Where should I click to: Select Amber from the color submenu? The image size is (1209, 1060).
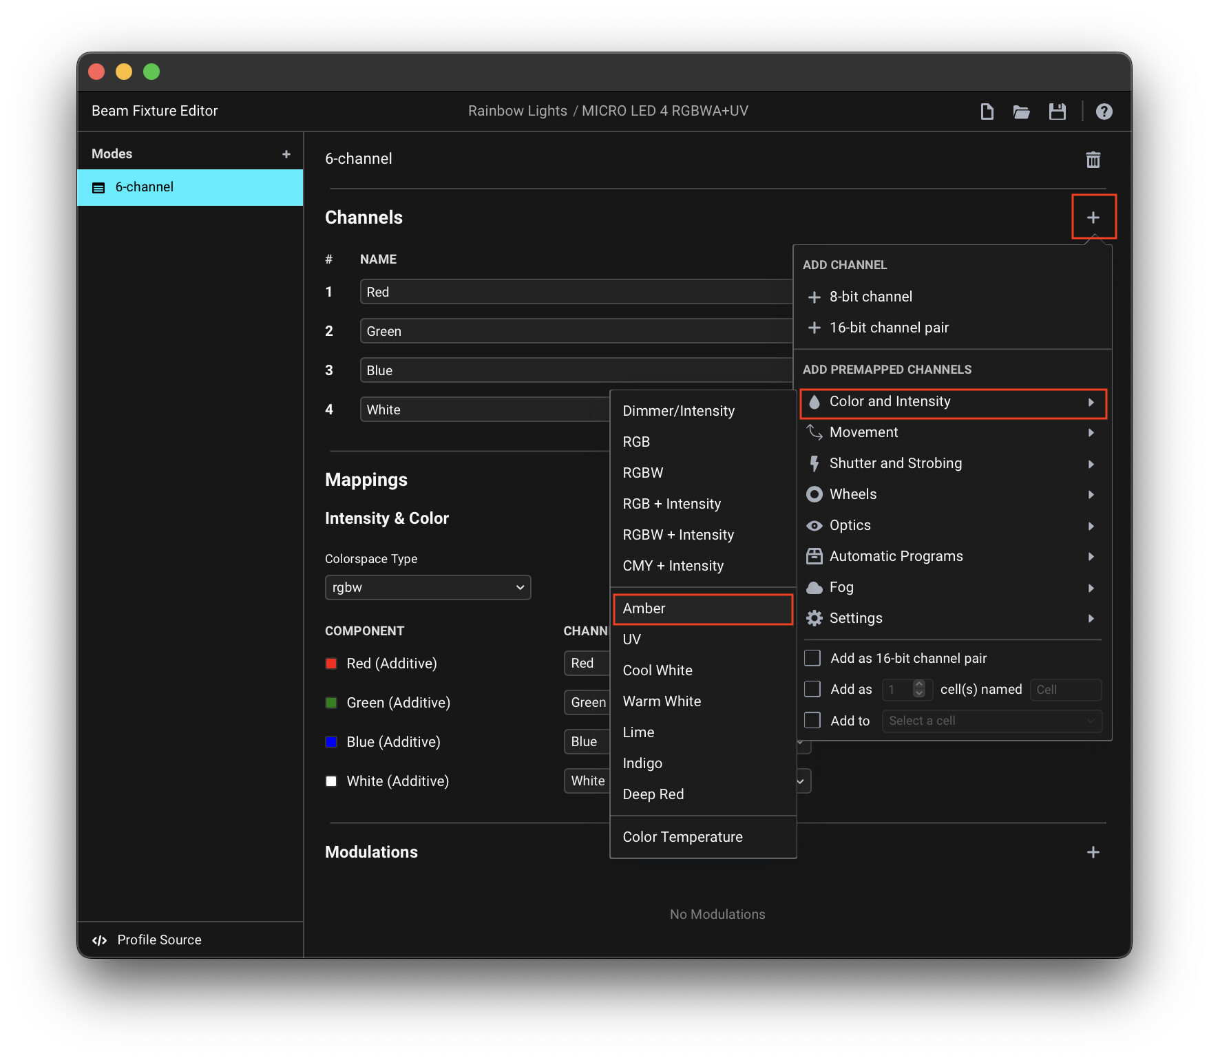(x=702, y=608)
